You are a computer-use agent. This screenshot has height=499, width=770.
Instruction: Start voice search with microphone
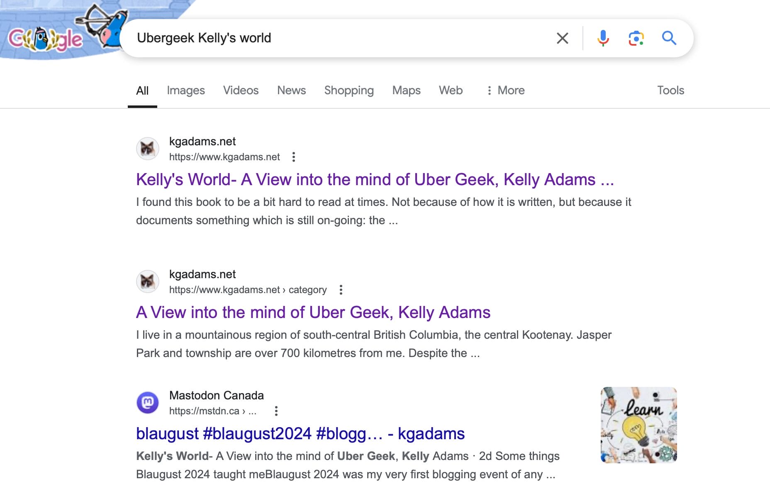(x=603, y=38)
